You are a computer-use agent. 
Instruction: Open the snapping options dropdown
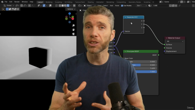pyautogui.click(x=25, y=5)
